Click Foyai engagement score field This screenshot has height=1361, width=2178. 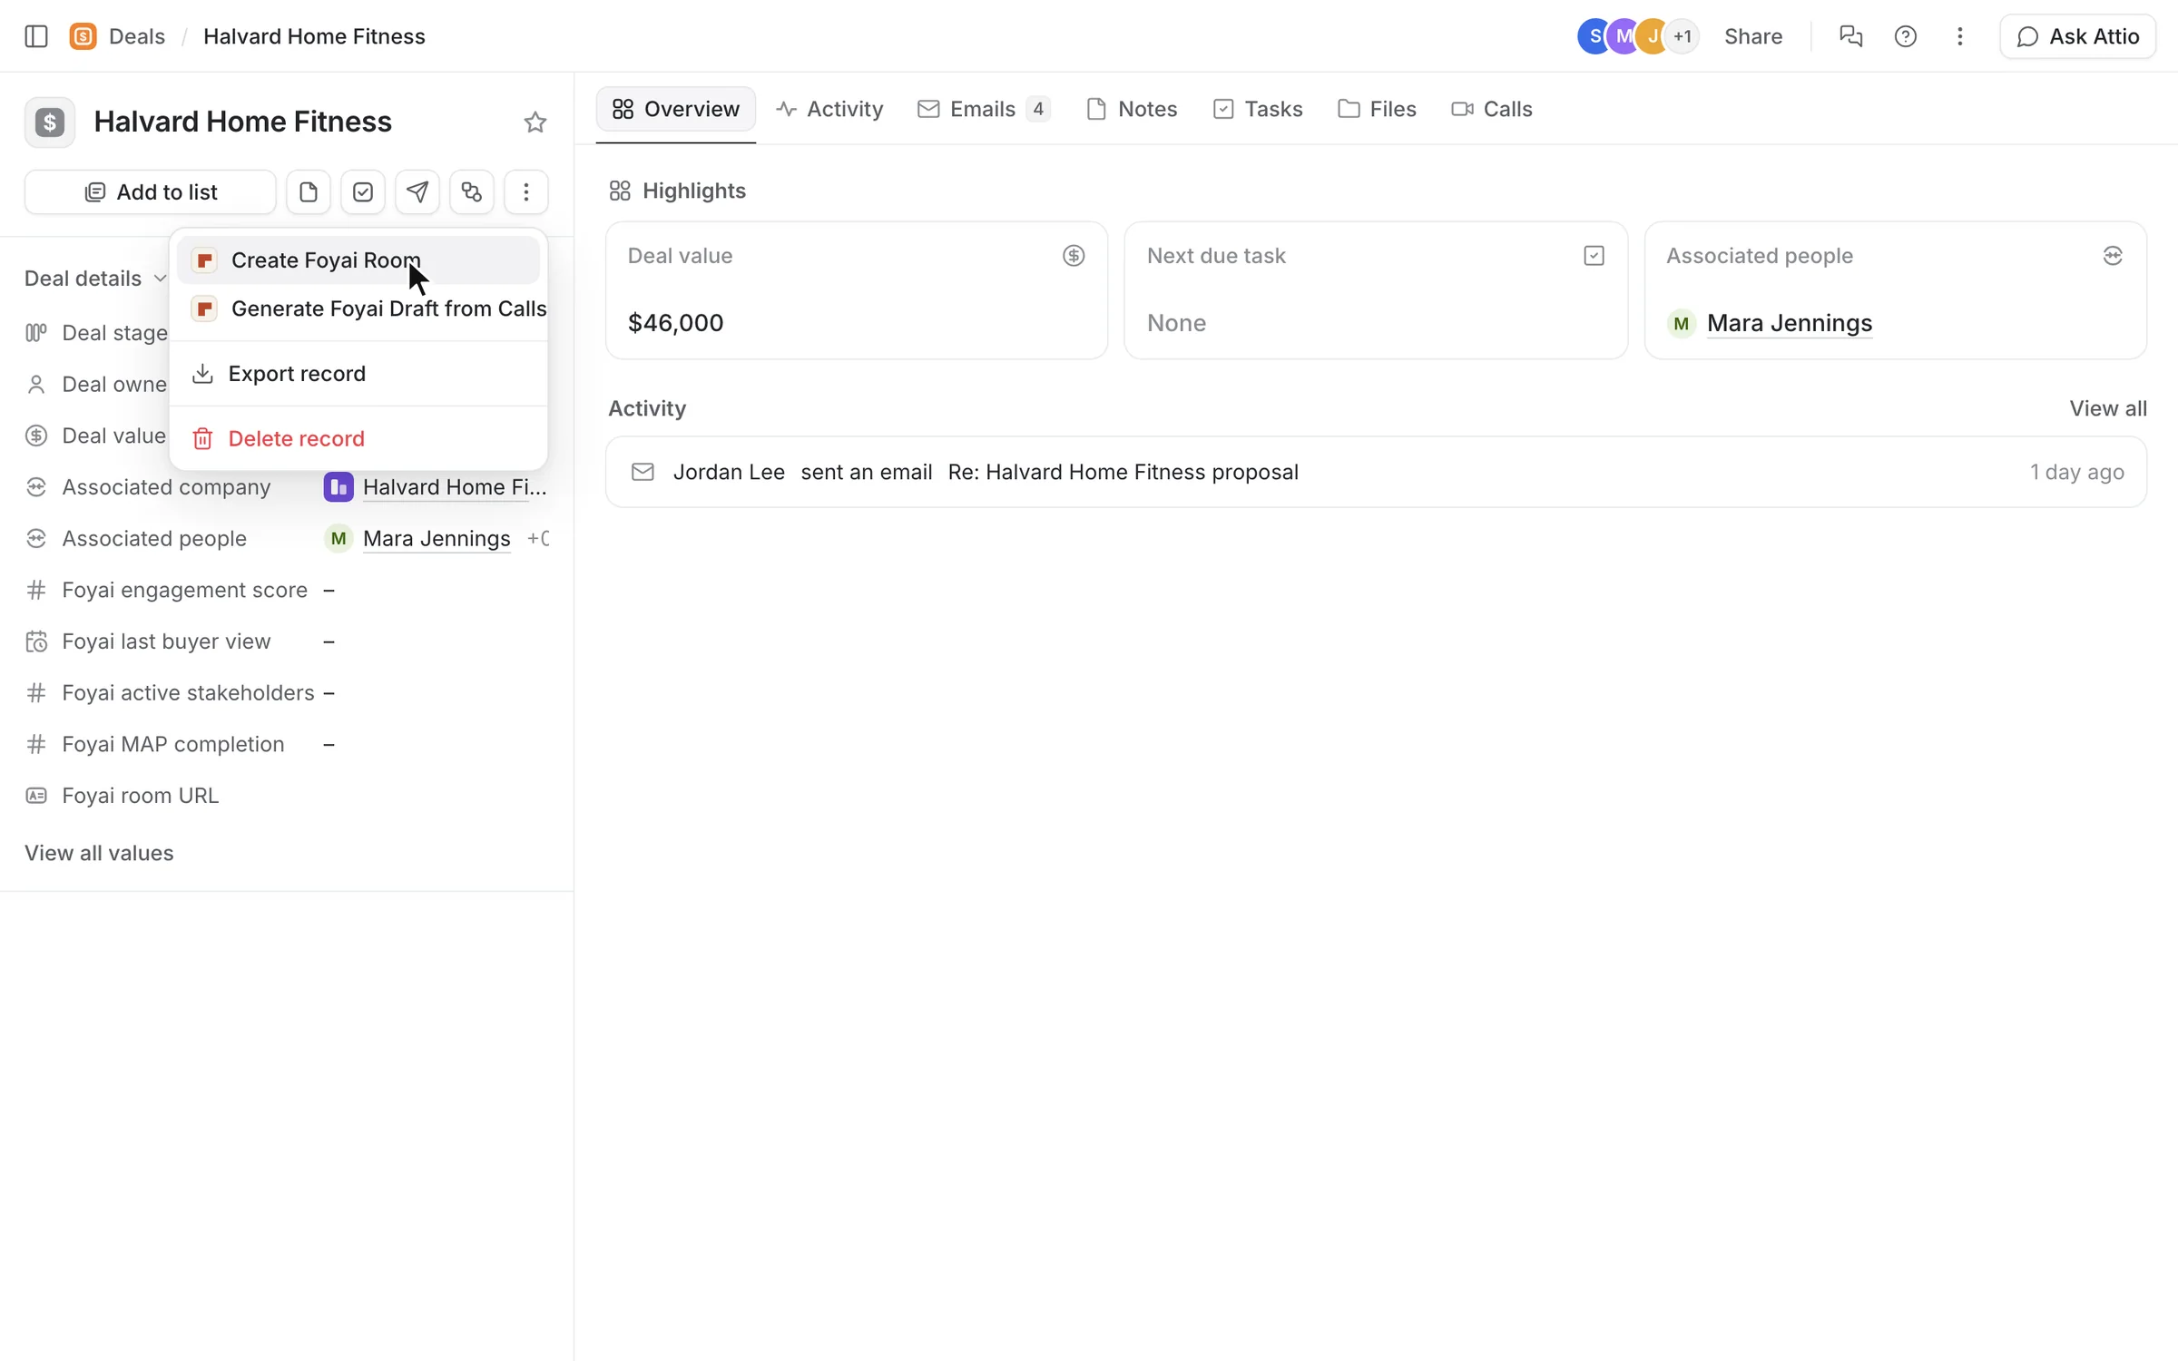pos(286,590)
